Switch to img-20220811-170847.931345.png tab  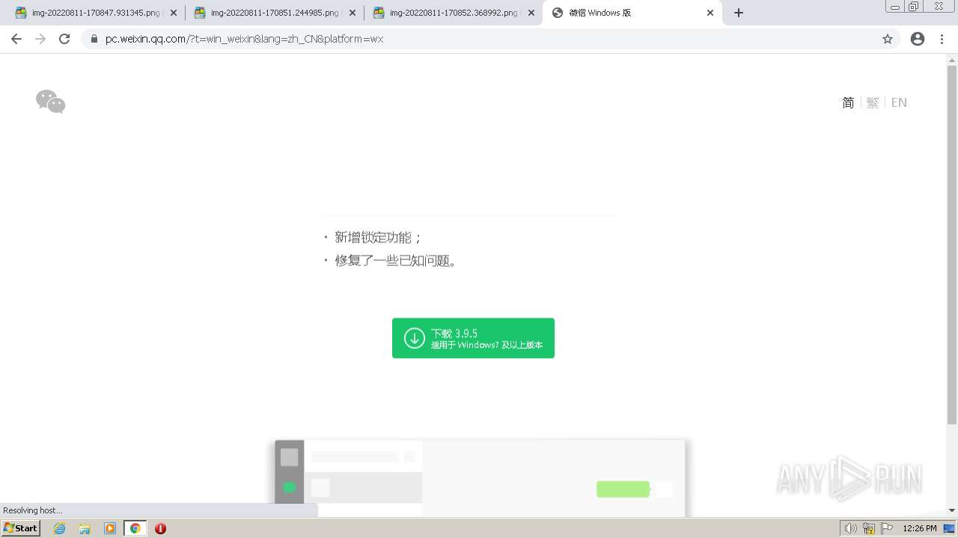point(96,13)
